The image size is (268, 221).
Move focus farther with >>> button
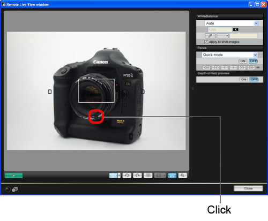click(251, 67)
